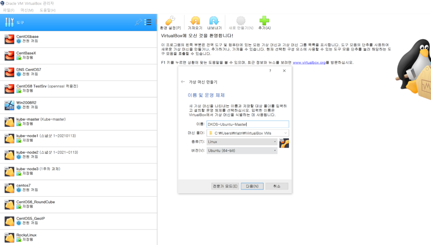Open the Version Ubuntu (64-bit) dropdown

tap(242, 151)
